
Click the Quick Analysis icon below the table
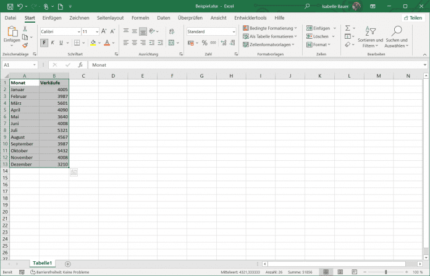point(74,172)
